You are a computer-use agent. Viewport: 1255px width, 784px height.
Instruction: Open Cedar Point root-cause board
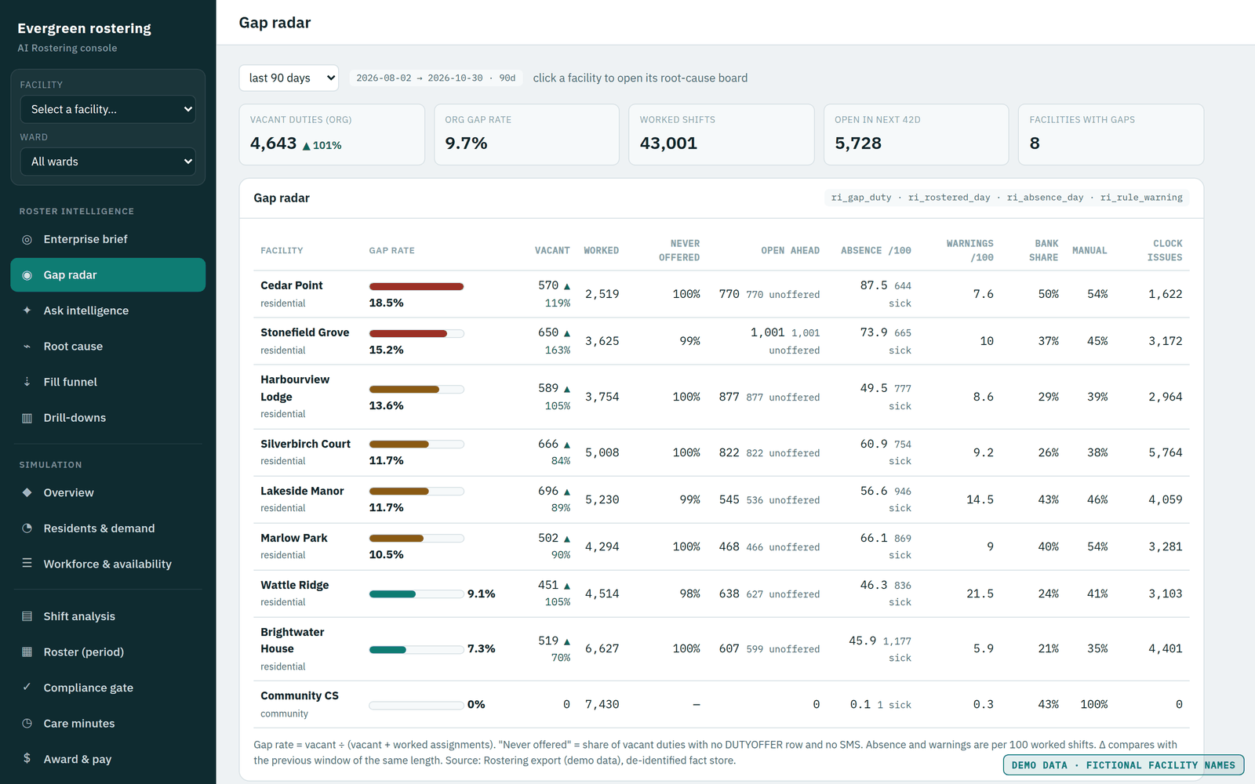[x=292, y=285]
